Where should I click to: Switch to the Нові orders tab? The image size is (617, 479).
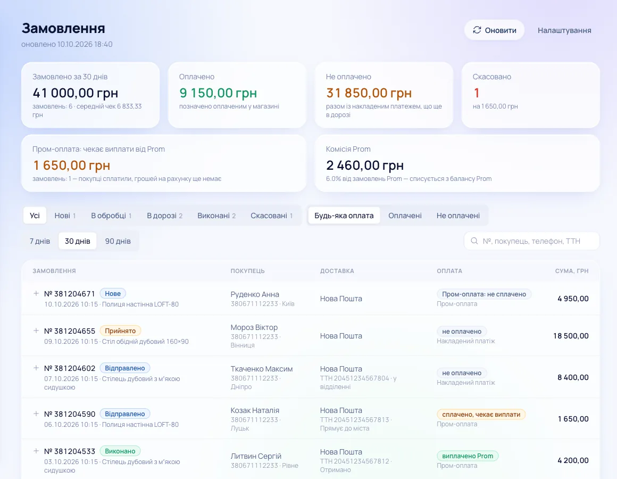coord(65,216)
